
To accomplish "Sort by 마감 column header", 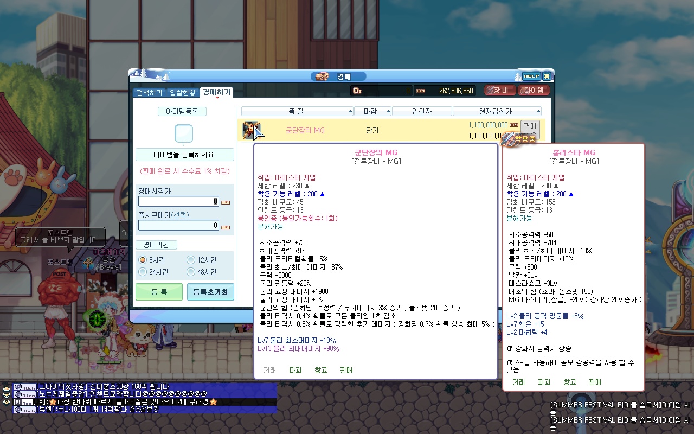I will [372, 111].
